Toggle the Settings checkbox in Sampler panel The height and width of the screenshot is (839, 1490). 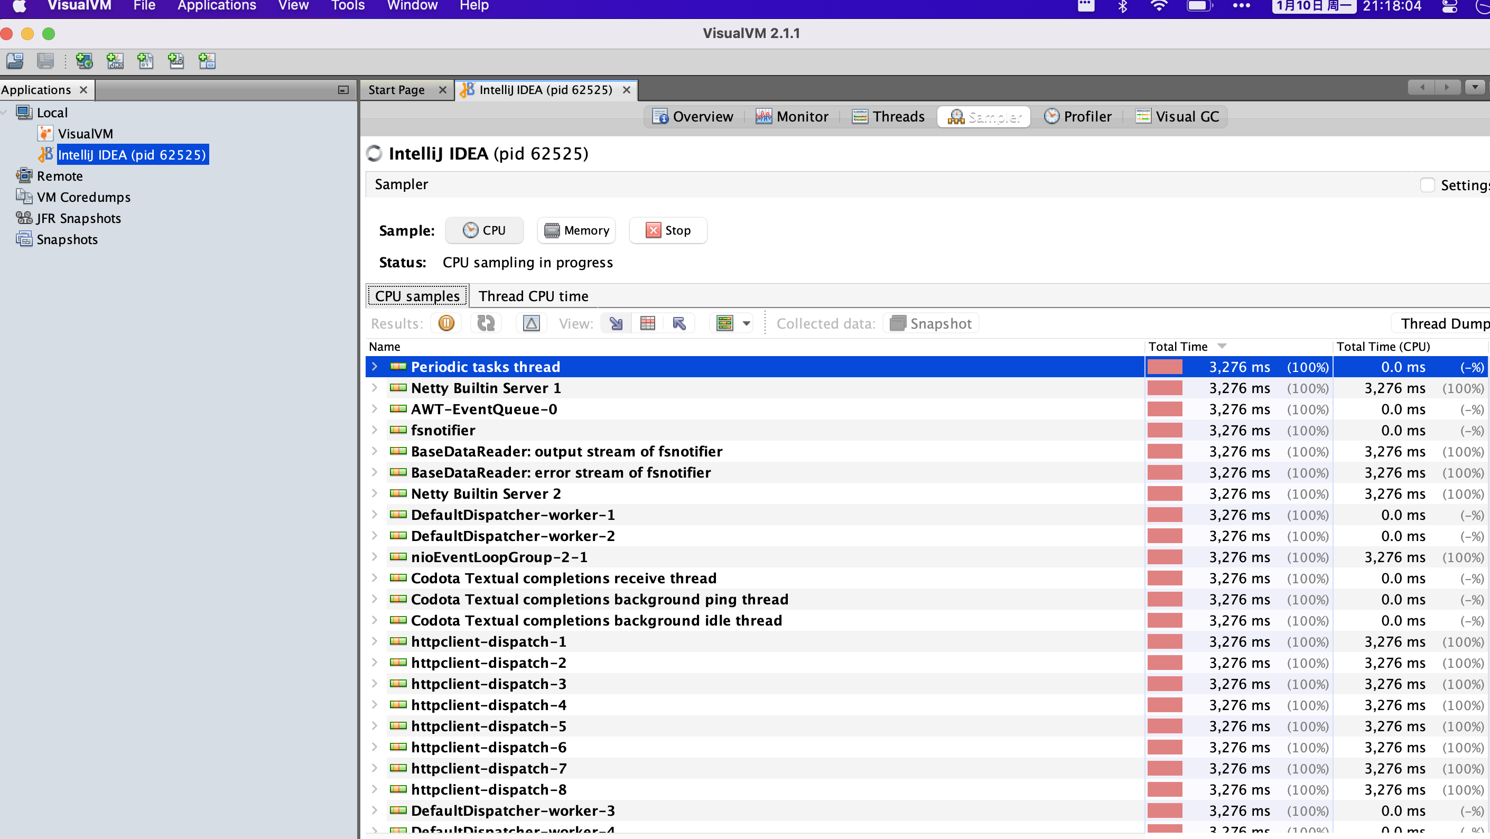(x=1427, y=185)
